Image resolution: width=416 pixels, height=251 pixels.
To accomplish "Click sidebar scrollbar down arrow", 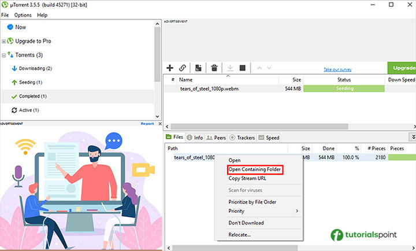I will (157, 116).
